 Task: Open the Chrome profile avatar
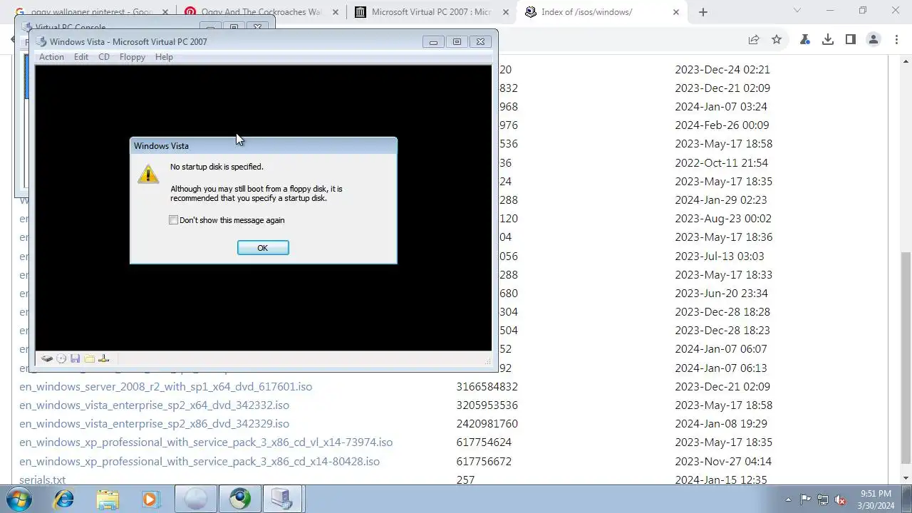(874, 40)
